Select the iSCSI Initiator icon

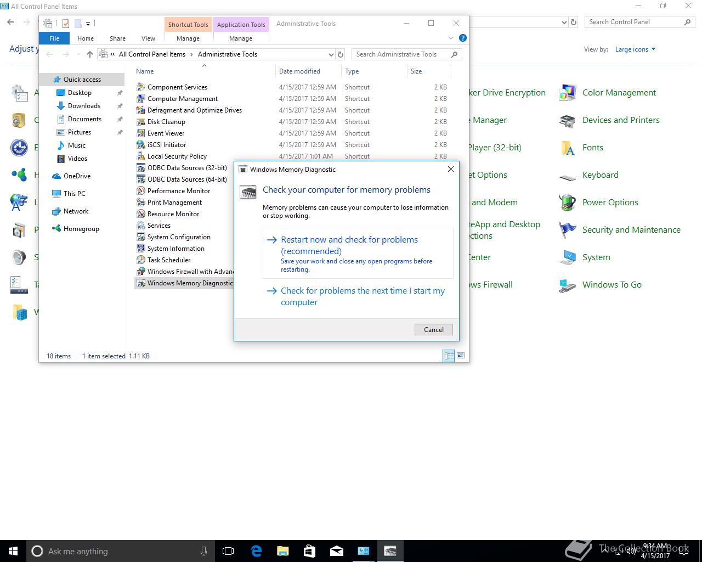pos(141,145)
